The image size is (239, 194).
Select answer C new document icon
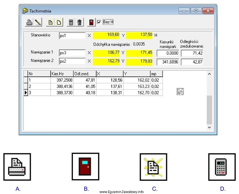click(x=153, y=167)
